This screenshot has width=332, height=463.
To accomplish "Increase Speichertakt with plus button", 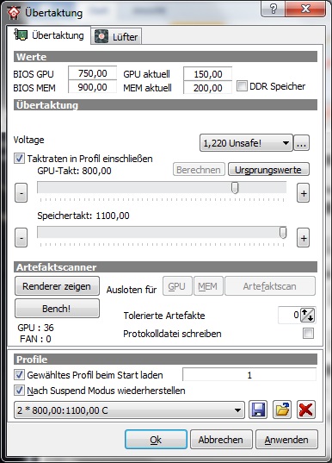I will coord(303,237).
